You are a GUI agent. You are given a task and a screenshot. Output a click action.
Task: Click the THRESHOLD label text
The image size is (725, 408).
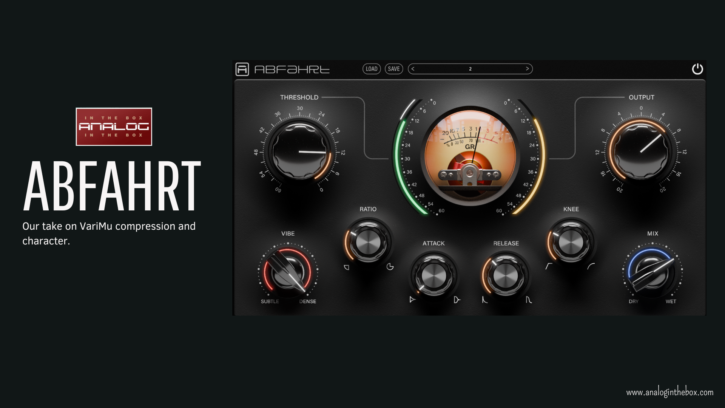coord(299,97)
